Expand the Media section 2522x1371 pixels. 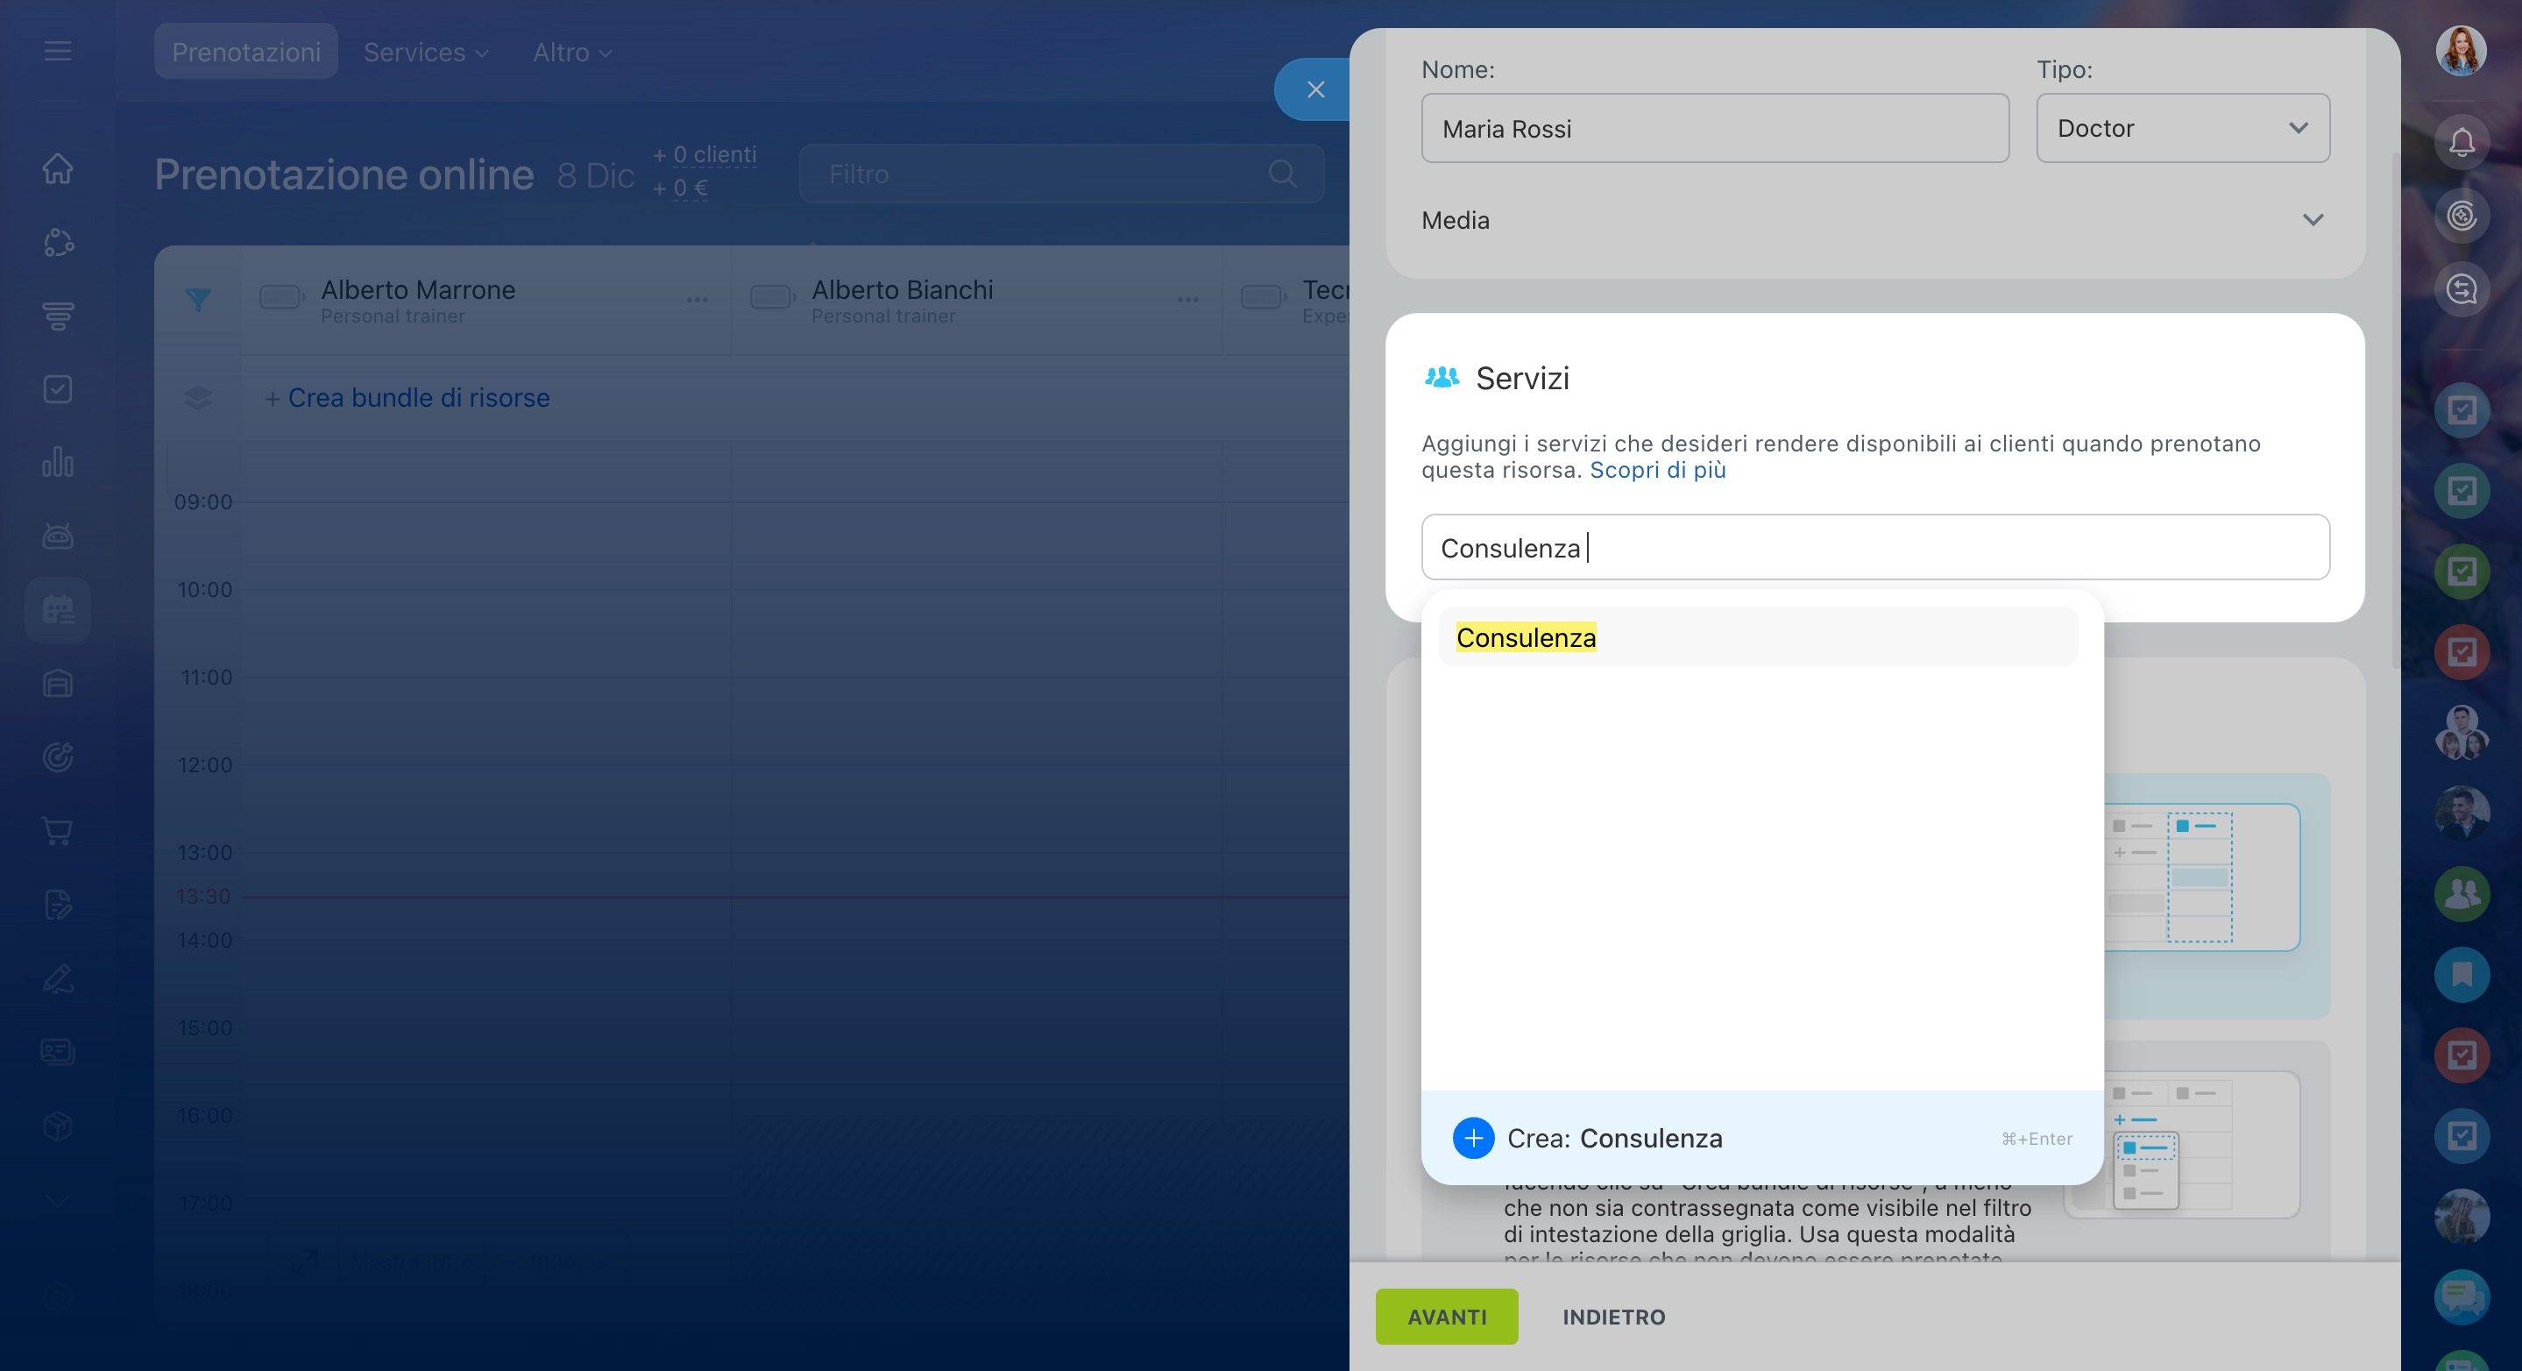[x=2312, y=220]
